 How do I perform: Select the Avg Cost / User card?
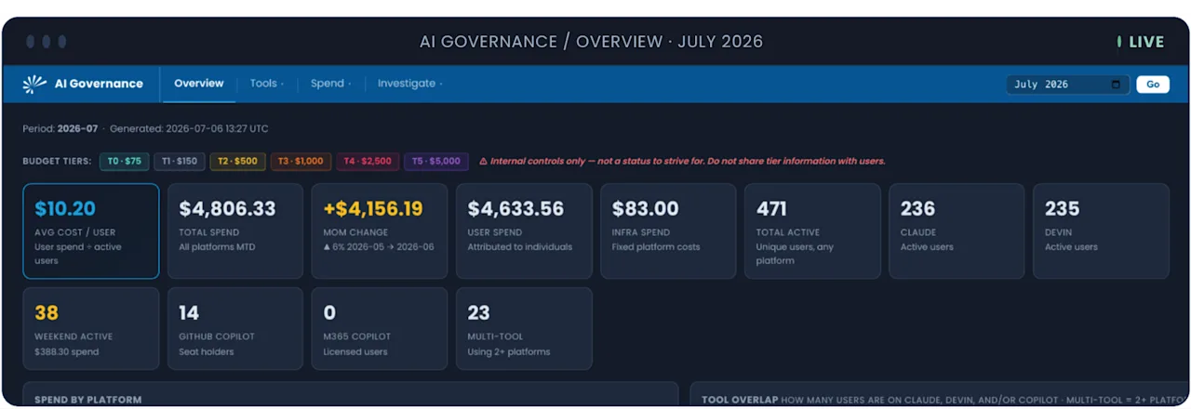pyautogui.click(x=91, y=231)
